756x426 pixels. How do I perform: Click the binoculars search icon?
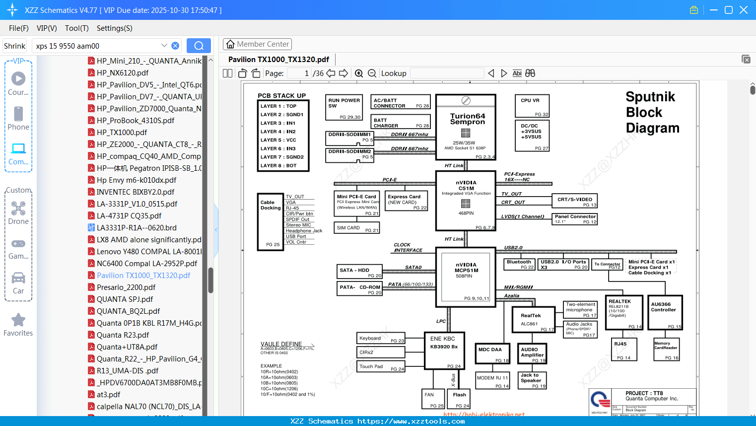click(530, 73)
